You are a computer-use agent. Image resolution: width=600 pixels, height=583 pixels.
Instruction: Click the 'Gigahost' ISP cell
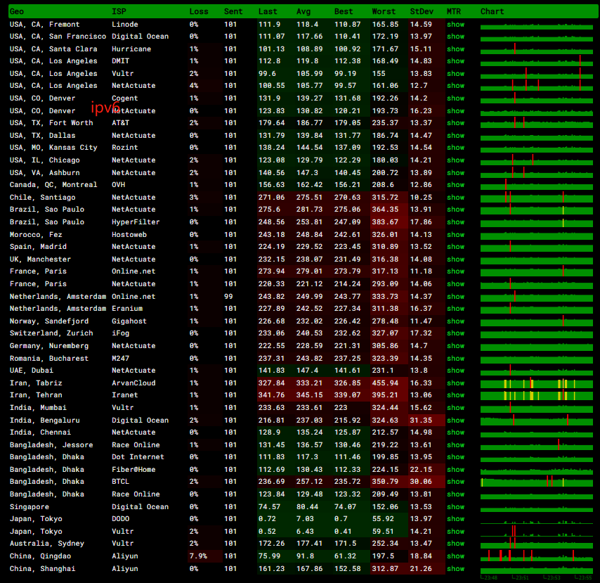pyautogui.click(x=129, y=321)
